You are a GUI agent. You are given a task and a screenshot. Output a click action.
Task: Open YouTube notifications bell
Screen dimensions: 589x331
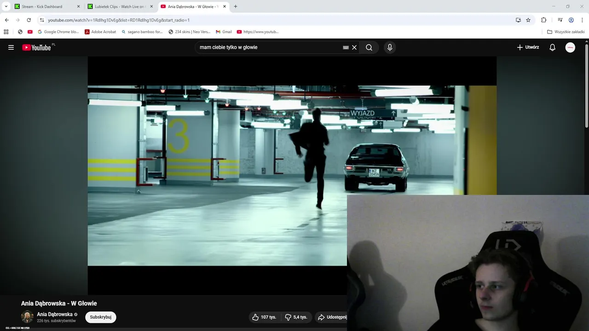553,47
